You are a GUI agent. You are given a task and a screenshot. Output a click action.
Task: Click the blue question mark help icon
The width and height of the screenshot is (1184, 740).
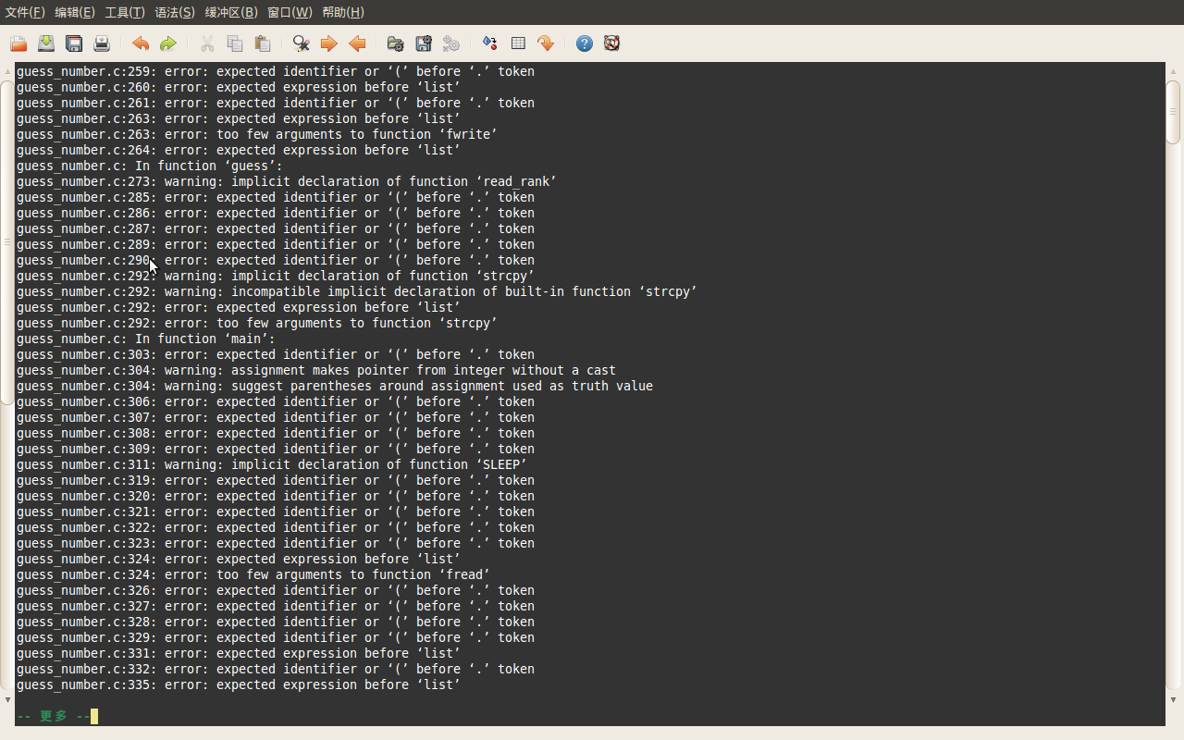point(584,43)
